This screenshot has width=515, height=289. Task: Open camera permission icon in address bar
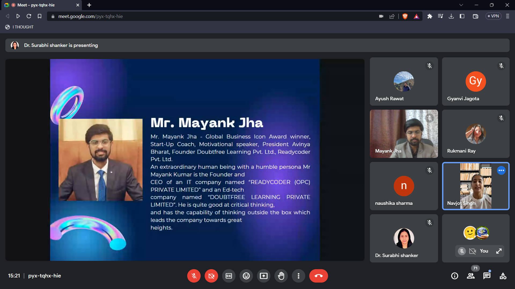(x=381, y=16)
